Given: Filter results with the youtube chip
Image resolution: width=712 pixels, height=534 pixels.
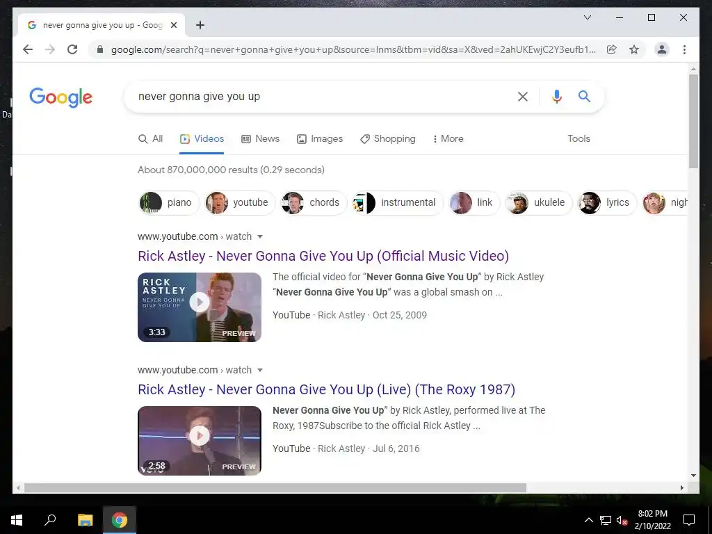Looking at the screenshot, I should pos(240,202).
